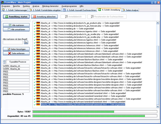Click the Angemeldet: 40 von 45 label
The image size is (161, 124).
pyautogui.click(x=19, y=116)
